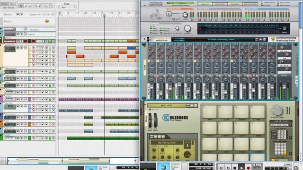Select the Hand tool
The image size is (303, 170).
[50, 6]
